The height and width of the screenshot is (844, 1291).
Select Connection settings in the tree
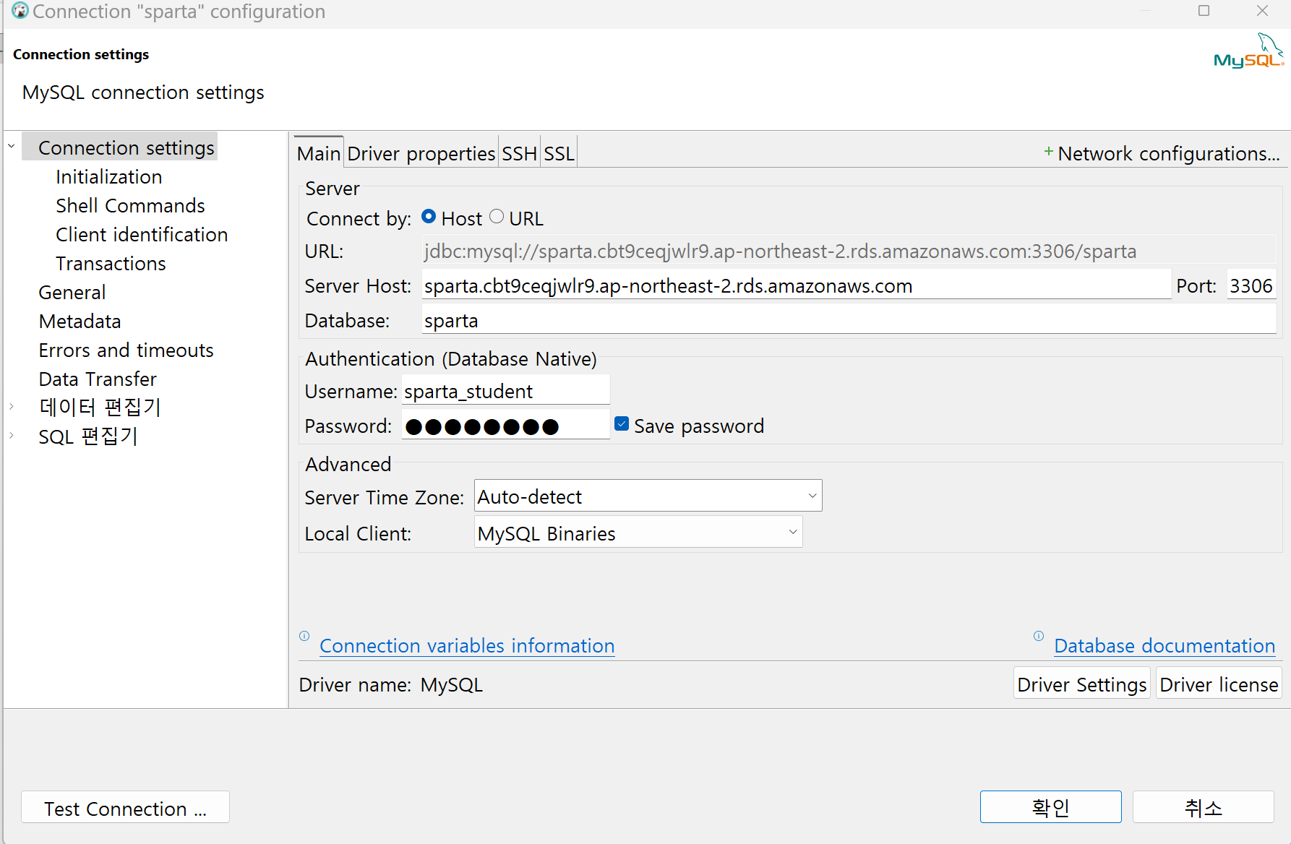126,147
